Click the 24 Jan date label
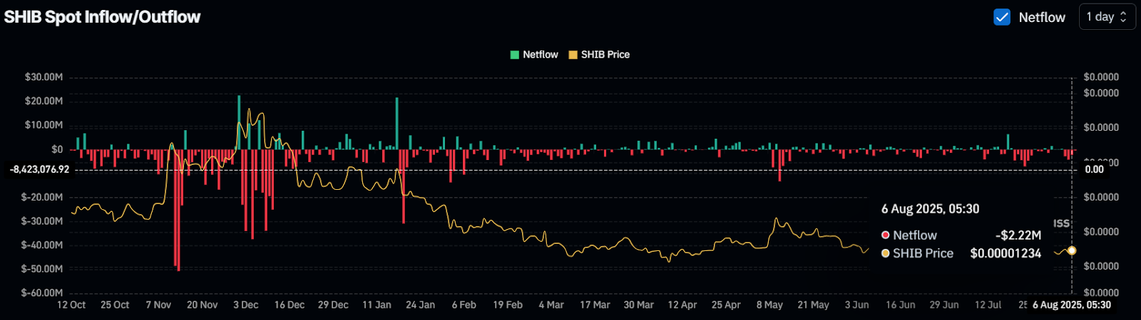1141x320 pixels. 420,304
